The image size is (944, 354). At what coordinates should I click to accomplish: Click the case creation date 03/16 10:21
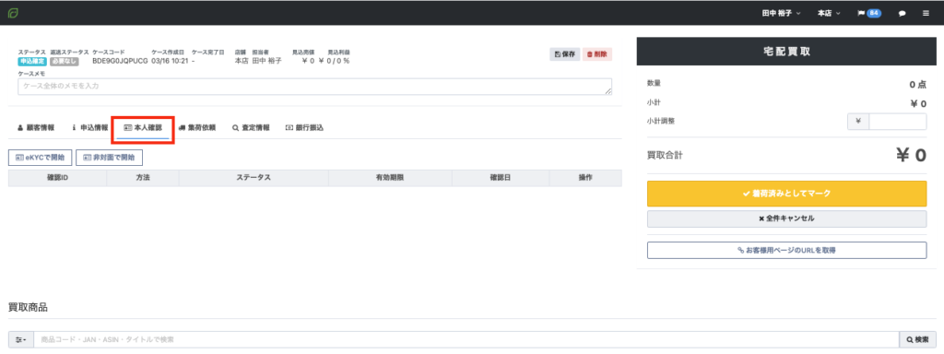coord(170,62)
